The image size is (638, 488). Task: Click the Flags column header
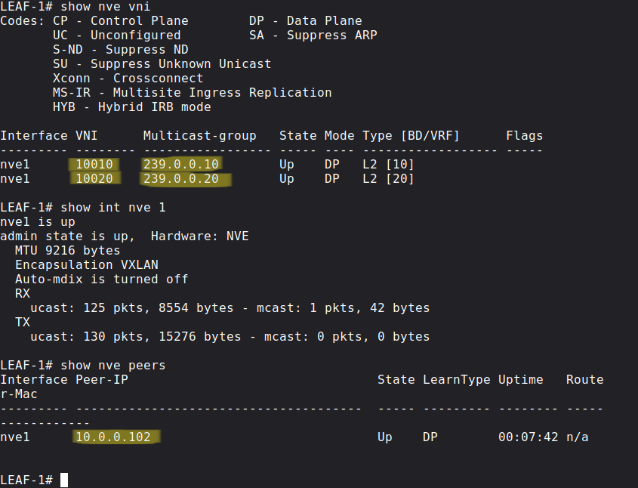[524, 135]
